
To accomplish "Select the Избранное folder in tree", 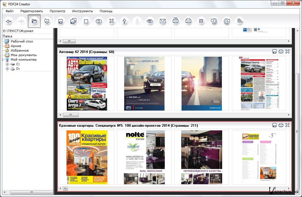I will click(x=20, y=50).
